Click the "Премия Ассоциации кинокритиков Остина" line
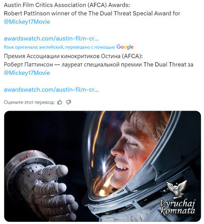This screenshot has height=224, width=204. pyautogui.click(x=73, y=56)
